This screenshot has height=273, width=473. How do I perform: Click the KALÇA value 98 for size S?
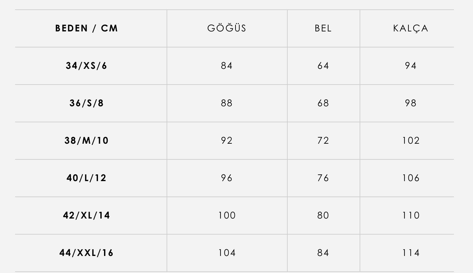click(410, 103)
